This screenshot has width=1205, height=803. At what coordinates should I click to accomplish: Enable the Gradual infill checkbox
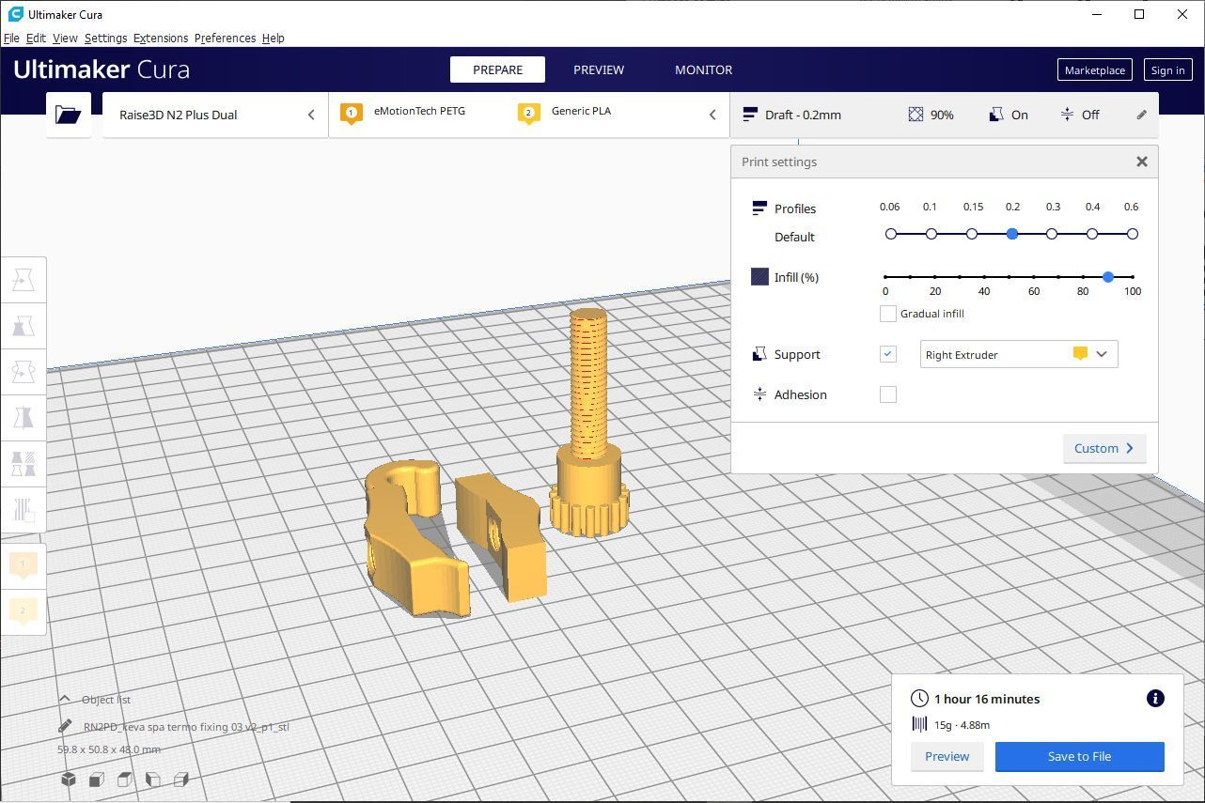coord(887,314)
